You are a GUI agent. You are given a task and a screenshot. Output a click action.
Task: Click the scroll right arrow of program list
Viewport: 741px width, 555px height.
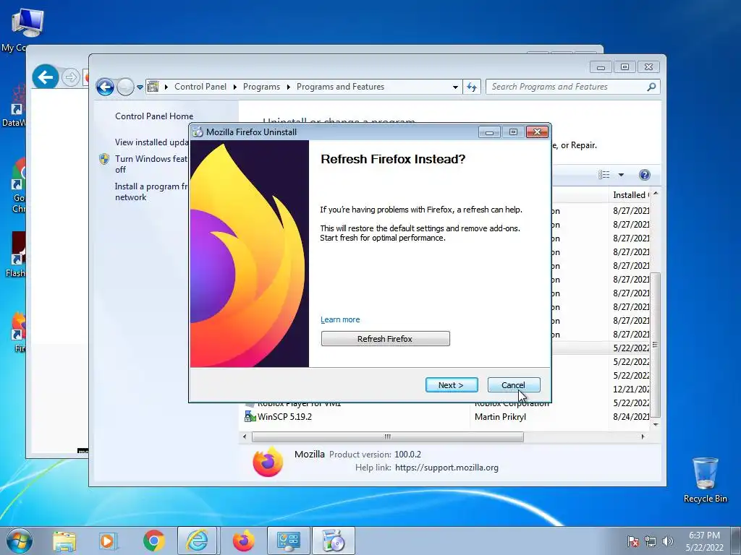[x=643, y=437]
